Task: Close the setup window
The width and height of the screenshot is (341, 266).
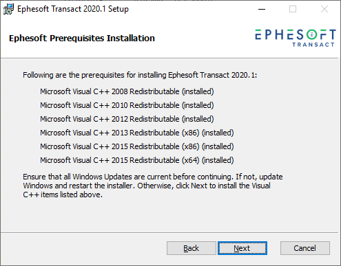Action: pyautogui.click(x=324, y=9)
